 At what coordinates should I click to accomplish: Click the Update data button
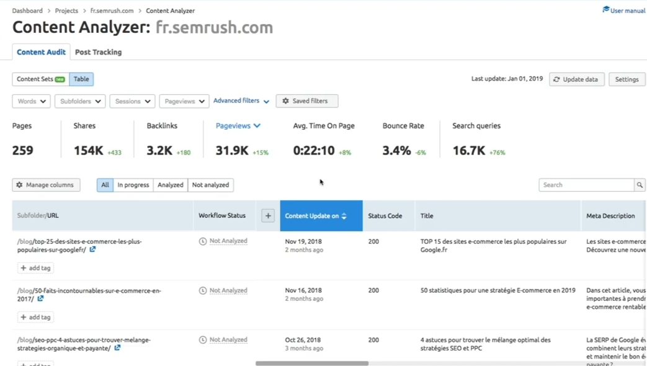(576, 79)
